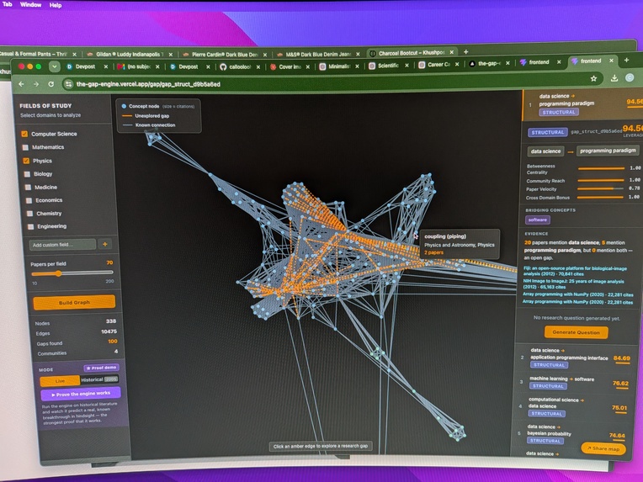Open a new tab in front window
Screen dimensions: 643x482
coord(626,60)
